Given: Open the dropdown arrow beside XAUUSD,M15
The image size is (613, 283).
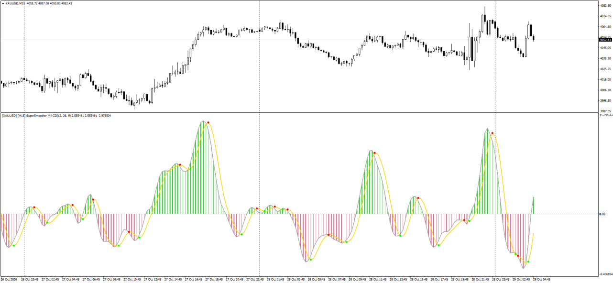Looking at the screenshot, I should coord(2,3).
